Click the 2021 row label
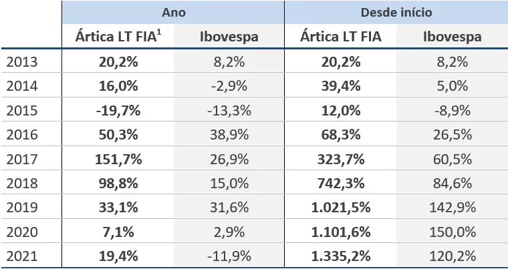 coord(22,256)
